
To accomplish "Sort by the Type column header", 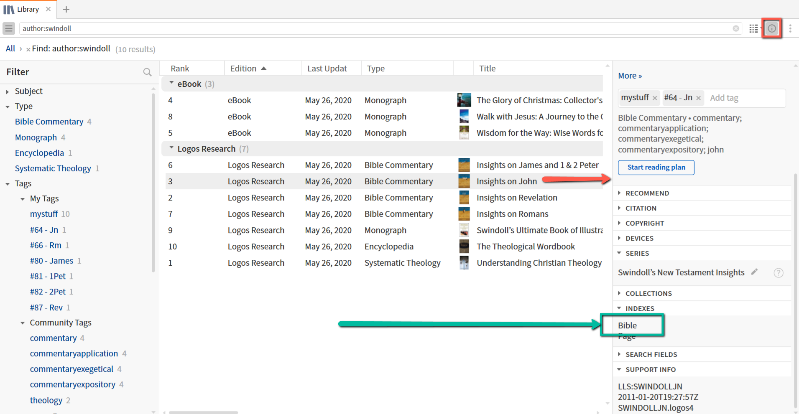I will coord(376,69).
